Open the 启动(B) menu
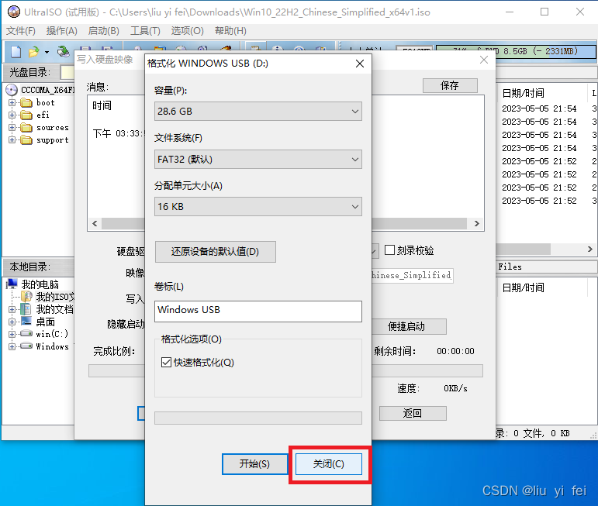 pyautogui.click(x=103, y=31)
